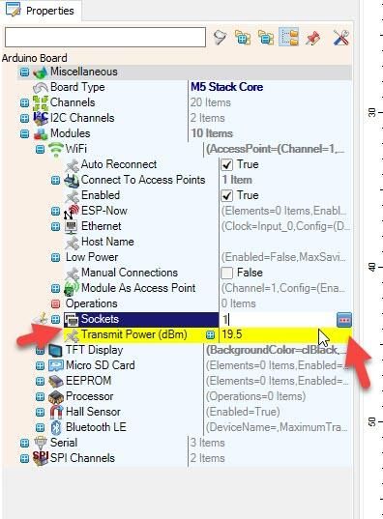383x519 pixels.
Task: Click the property search input field
Action: point(105,37)
